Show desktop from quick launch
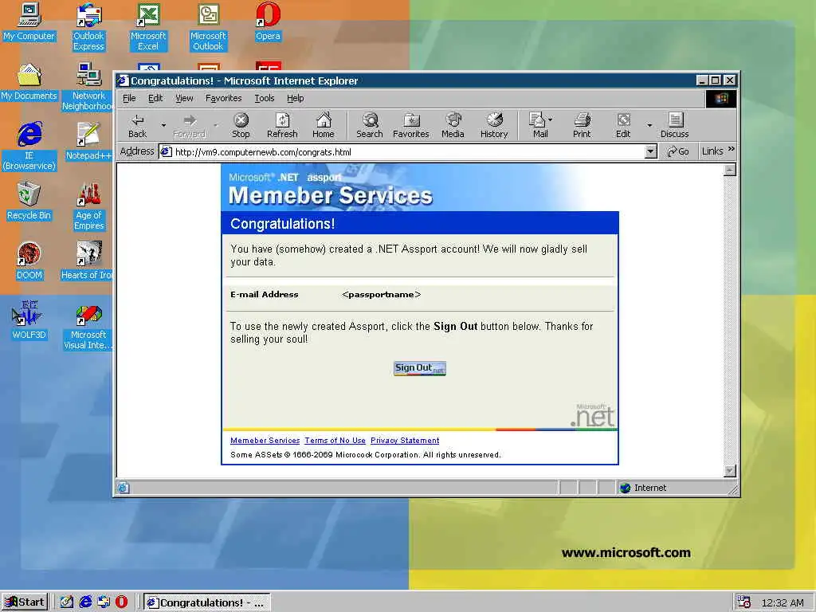Image resolution: width=816 pixels, height=612 pixels. [x=67, y=602]
